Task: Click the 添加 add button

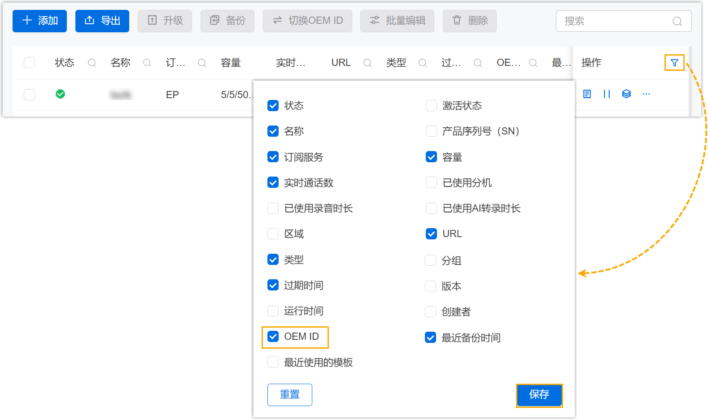Action: (x=39, y=21)
